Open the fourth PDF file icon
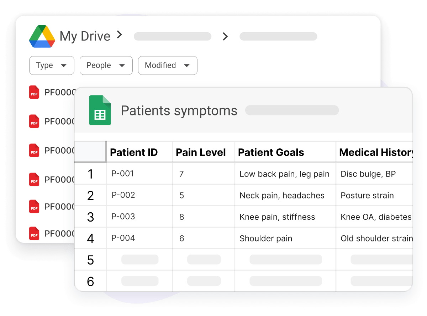 click(34, 180)
